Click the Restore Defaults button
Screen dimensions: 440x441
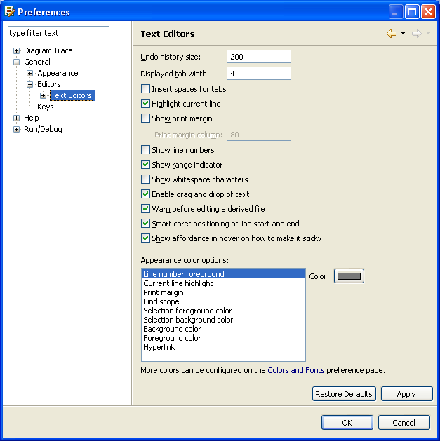point(344,394)
